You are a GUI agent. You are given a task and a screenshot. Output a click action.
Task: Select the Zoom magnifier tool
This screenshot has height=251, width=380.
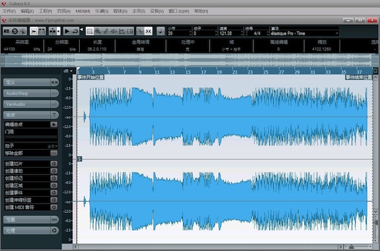(98, 31)
